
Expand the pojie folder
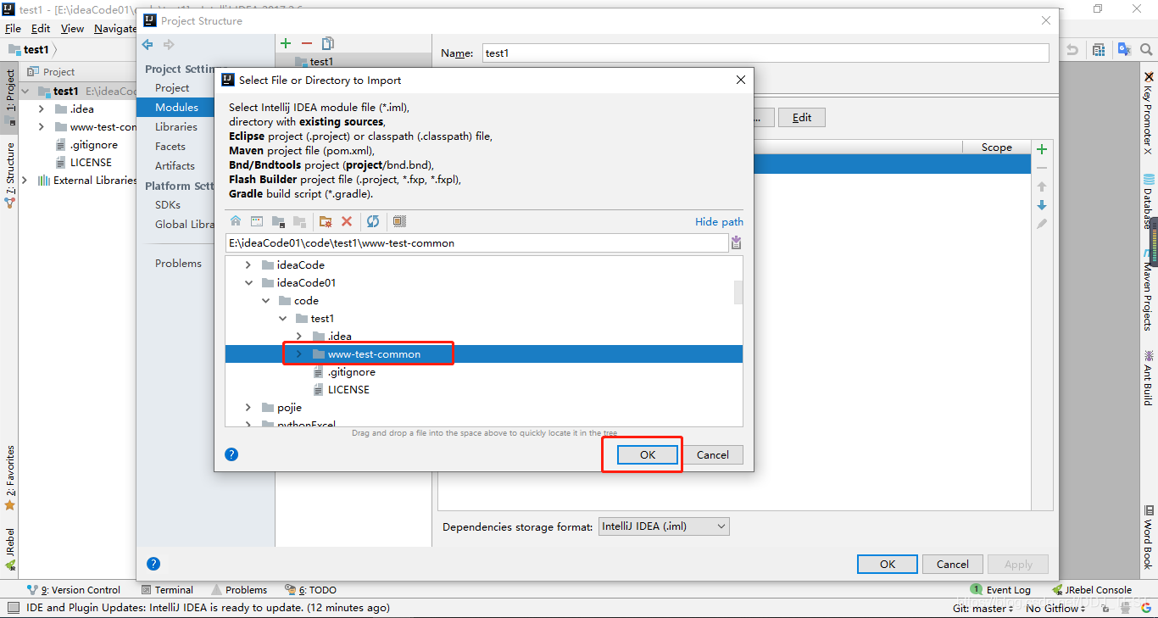click(248, 408)
